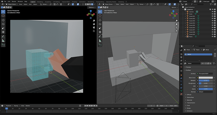Click the pan hand icon in the left viewport
Viewport: 217px width, 115px height.
[94, 24]
